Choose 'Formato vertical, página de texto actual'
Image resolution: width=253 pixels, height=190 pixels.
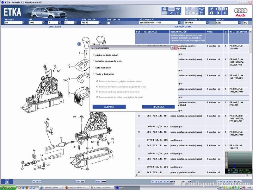(97, 92)
